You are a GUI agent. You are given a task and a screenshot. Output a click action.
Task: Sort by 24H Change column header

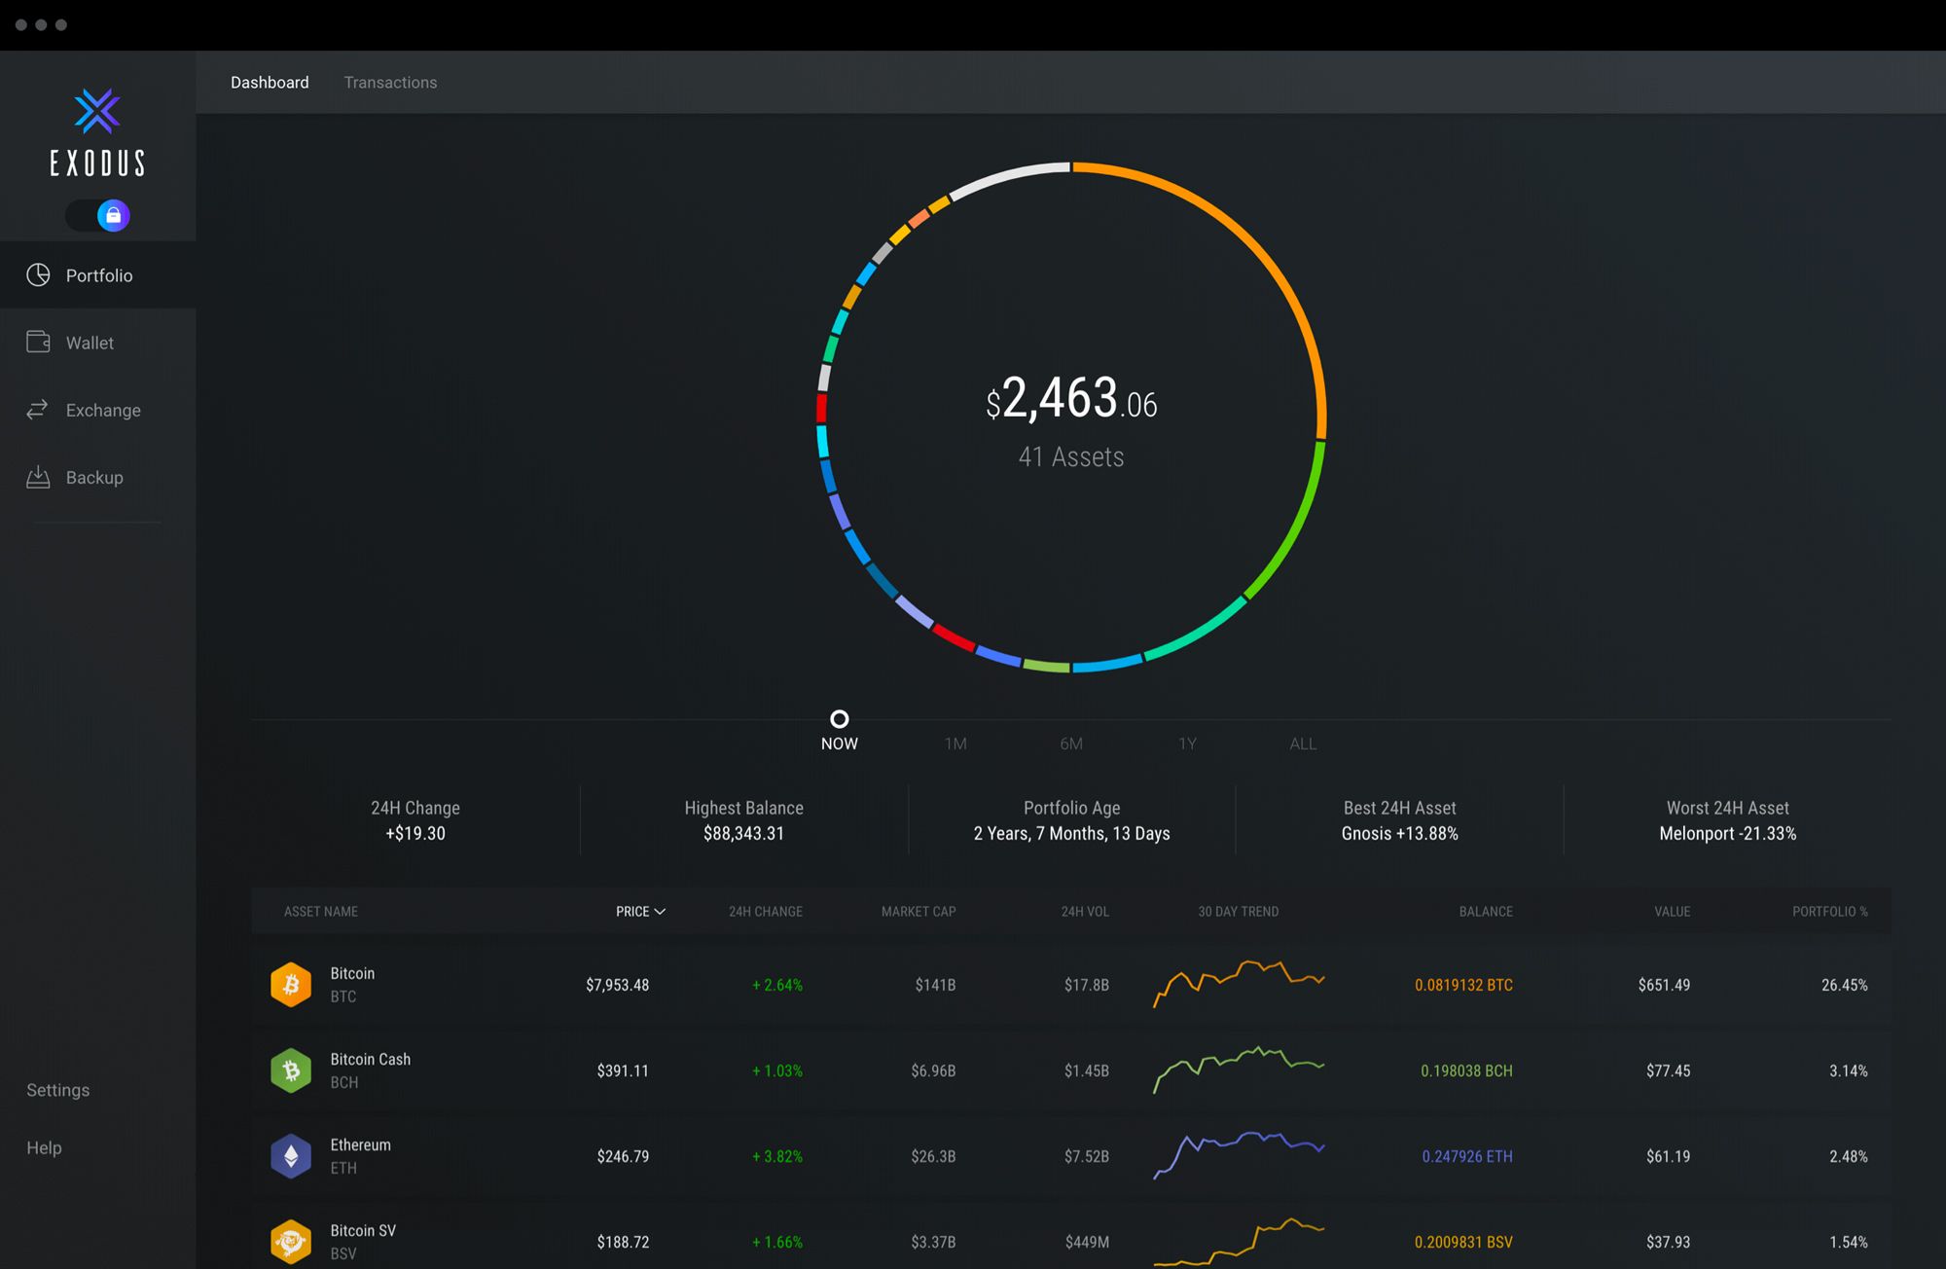coord(765,912)
